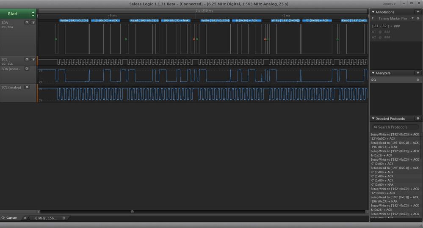The width and height of the screenshot is (423, 228).
Task: Click the first 'Write [192 (0xC0)]' waveform bubble
Action: (74, 20)
